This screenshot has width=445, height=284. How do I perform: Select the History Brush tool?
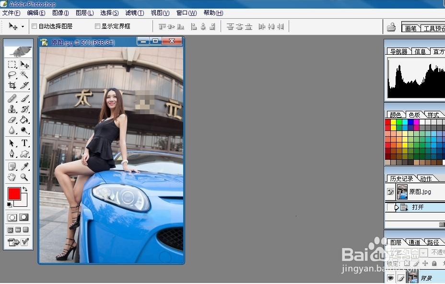coord(24,109)
